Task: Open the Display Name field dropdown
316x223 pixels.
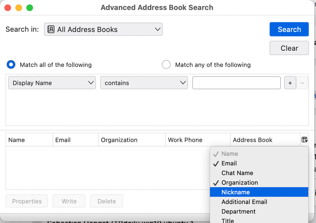Action: tap(52, 83)
